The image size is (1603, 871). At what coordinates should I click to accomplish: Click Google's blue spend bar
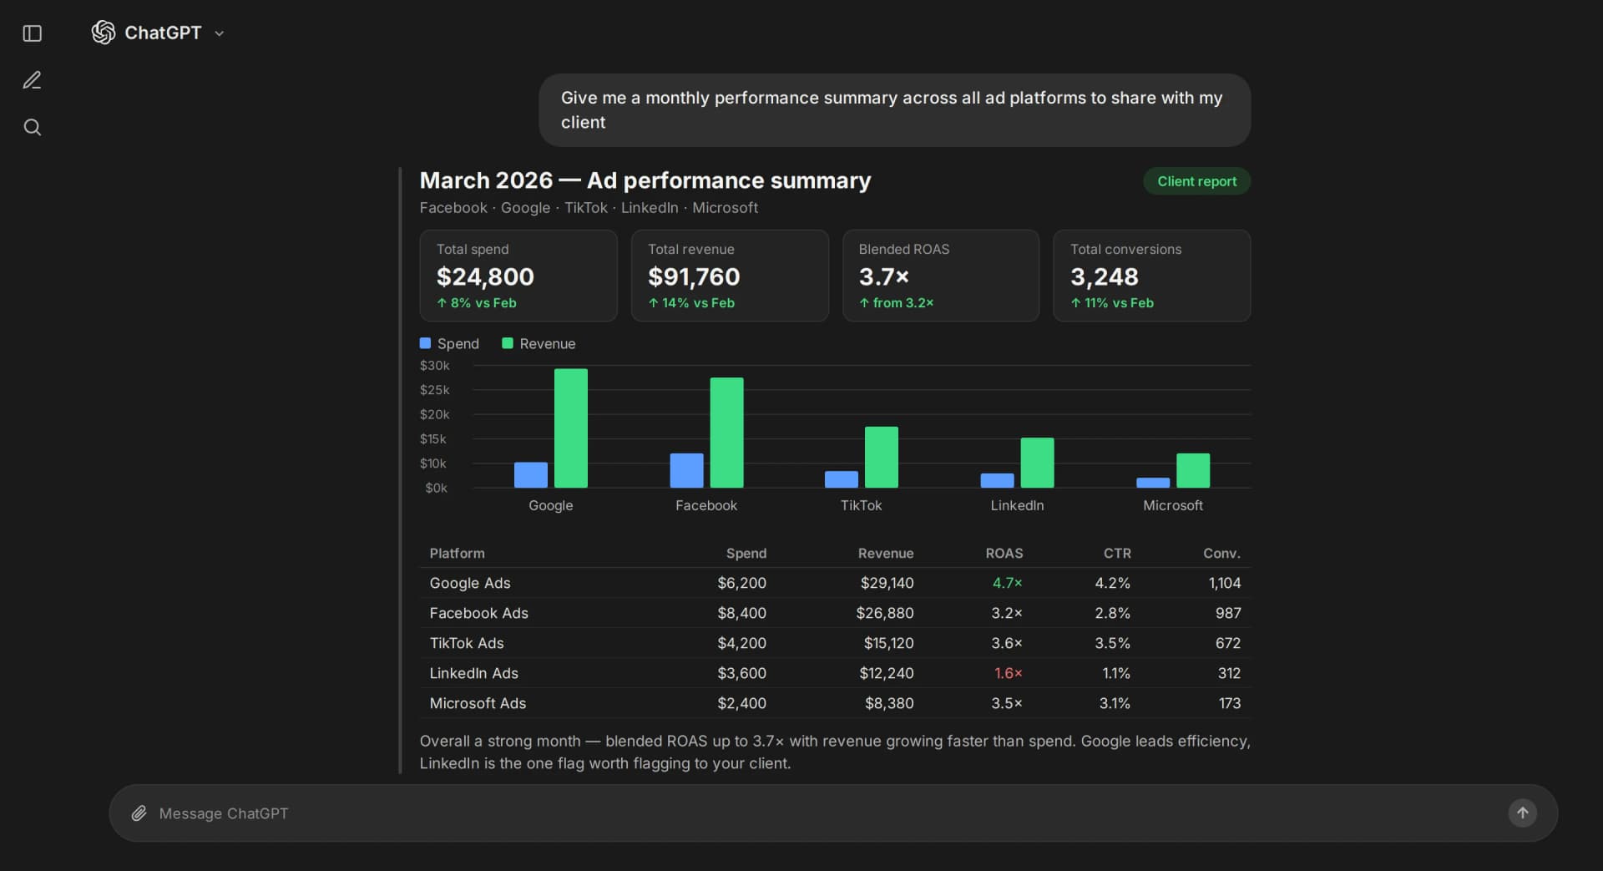click(531, 475)
